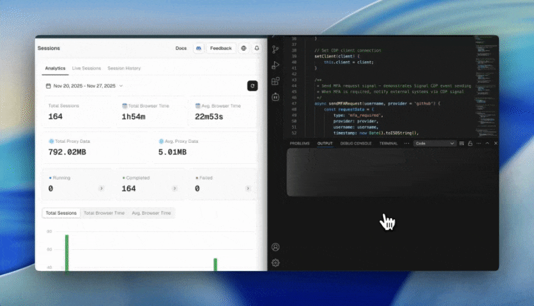The width and height of the screenshot is (534, 306).
Task: Click Clear Output icon in VS Code panel
Action: pos(461,143)
